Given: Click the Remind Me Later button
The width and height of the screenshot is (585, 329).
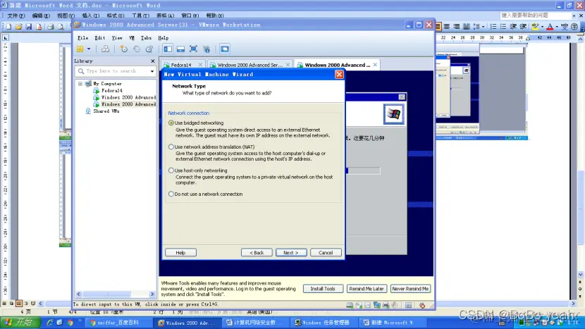Looking at the screenshot, I should click(367, 289).
